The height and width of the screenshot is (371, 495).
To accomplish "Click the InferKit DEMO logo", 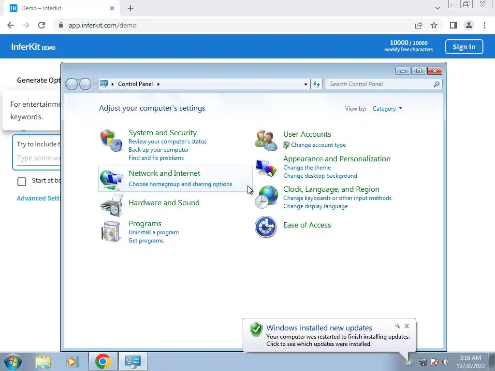I will tap(33, 47).
